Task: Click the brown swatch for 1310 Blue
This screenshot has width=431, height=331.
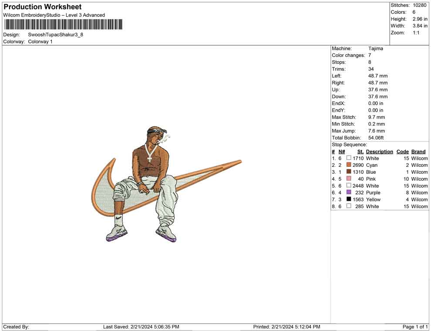Action: 349,172
